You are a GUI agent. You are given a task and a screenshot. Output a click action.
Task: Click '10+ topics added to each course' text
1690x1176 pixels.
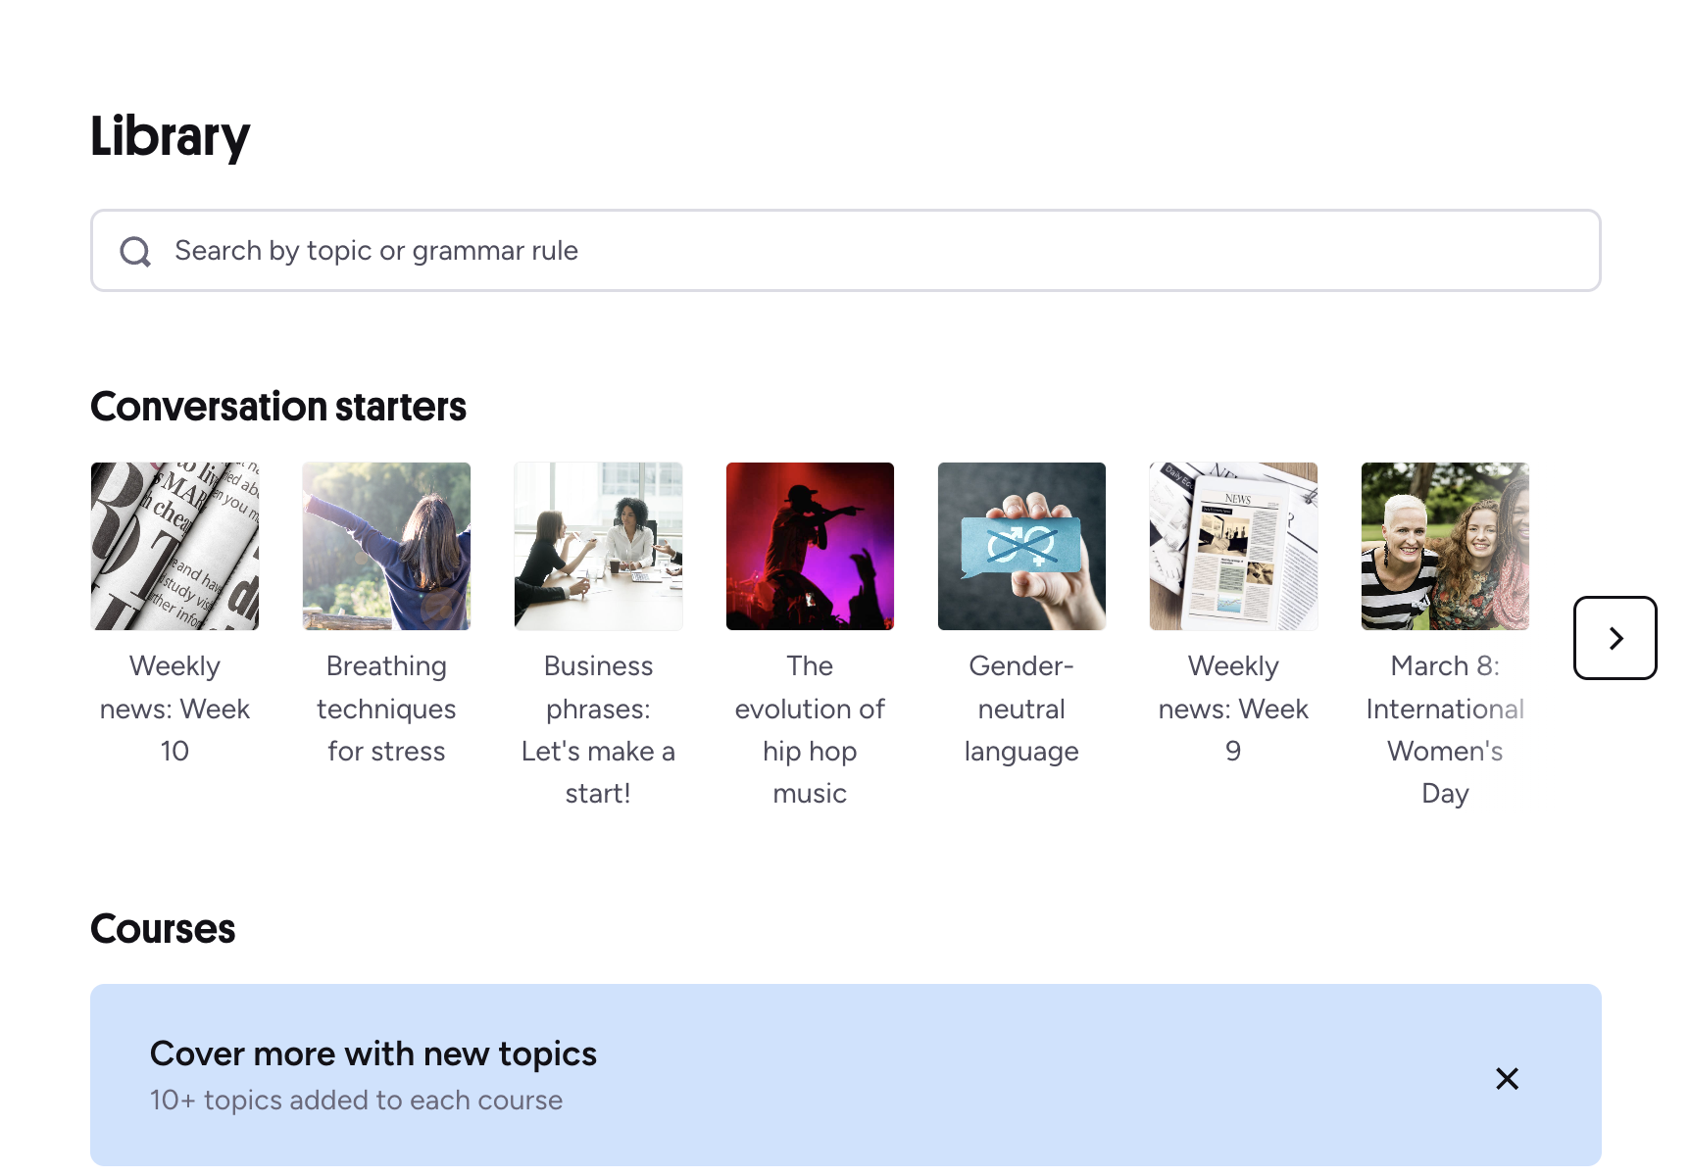[356, 1101]
